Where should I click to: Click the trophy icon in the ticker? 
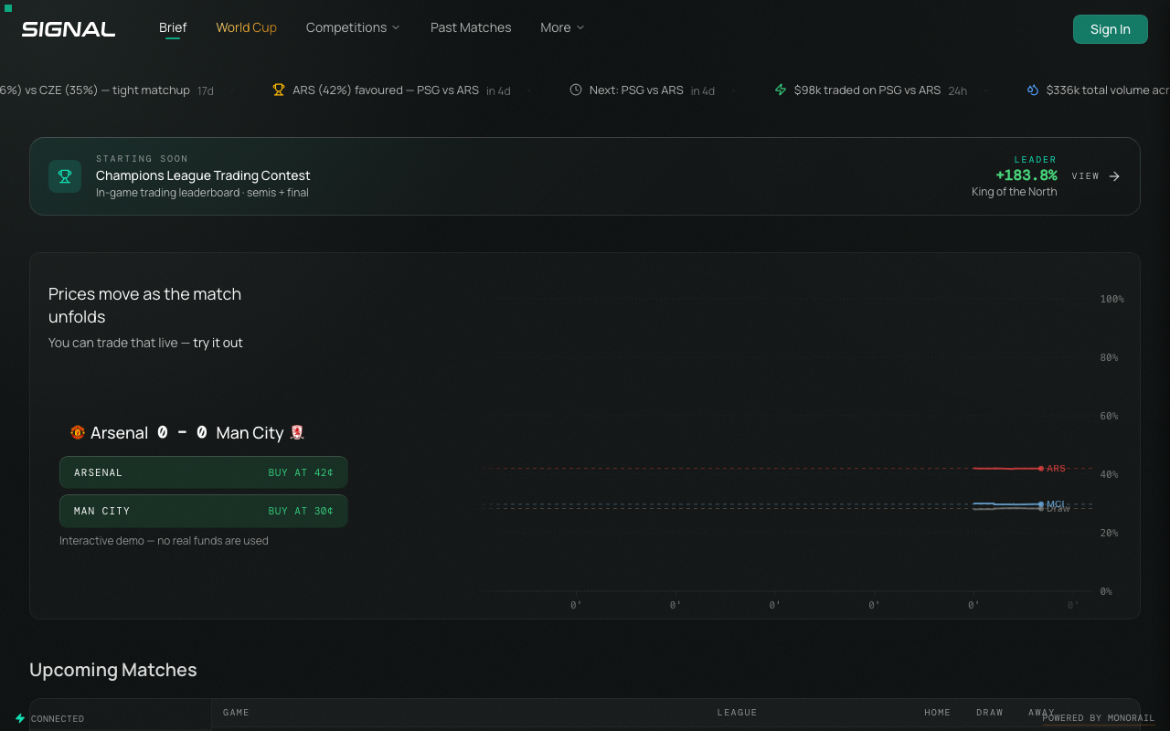(279, 90)
